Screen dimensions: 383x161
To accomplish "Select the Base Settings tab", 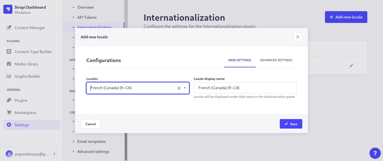I will [240, 60].
